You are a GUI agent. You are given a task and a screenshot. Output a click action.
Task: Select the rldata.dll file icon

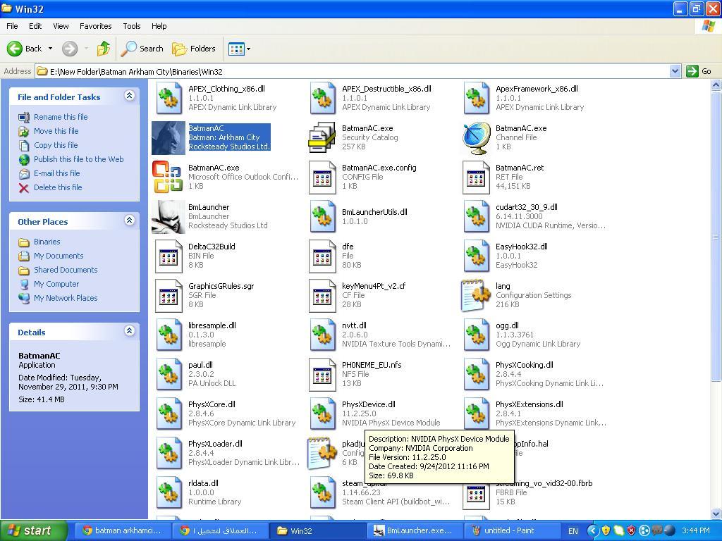168,492
